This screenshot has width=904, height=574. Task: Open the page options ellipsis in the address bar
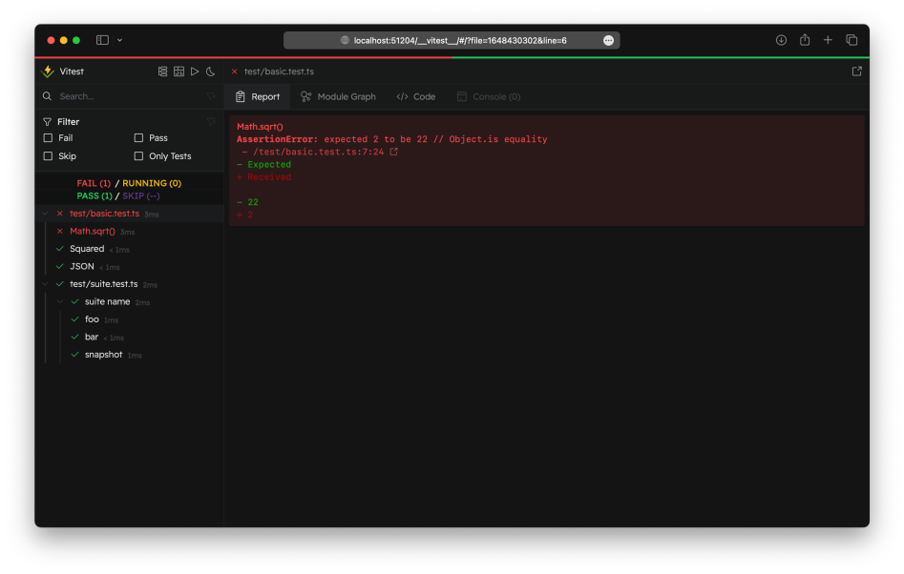608,40
